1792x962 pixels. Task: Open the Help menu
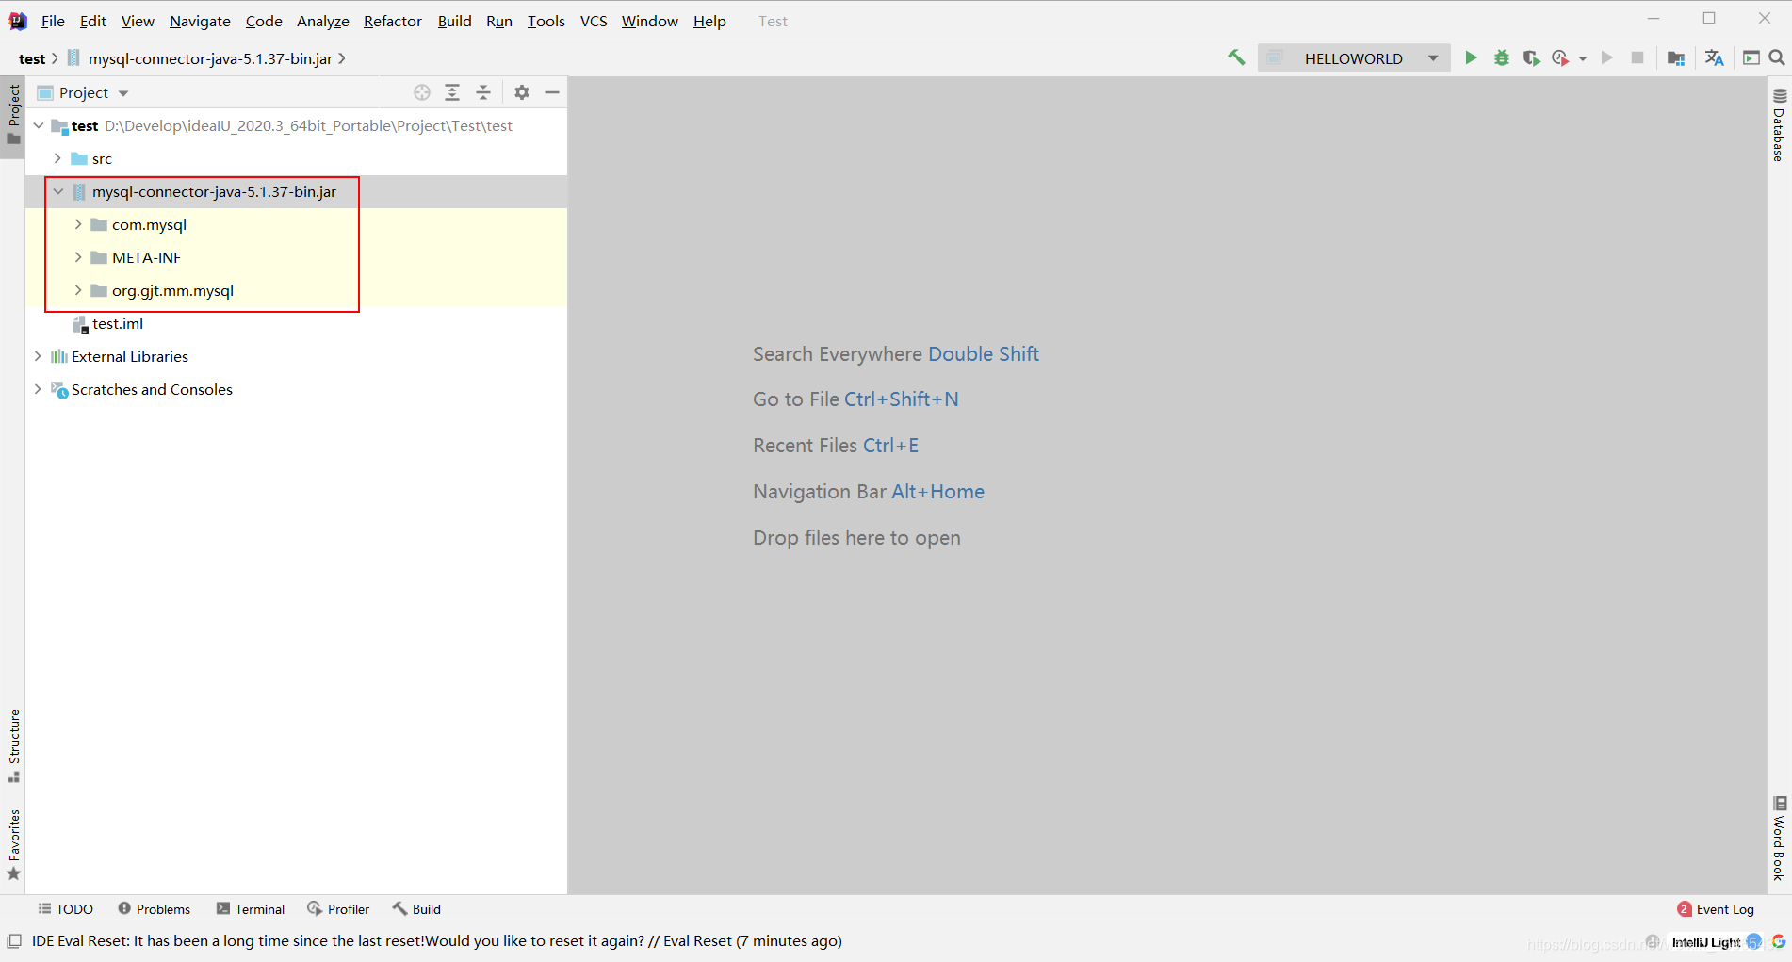point(709,21)
